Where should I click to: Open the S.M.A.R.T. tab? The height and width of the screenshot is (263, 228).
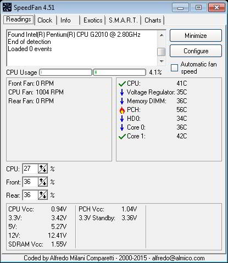point(123,20)
